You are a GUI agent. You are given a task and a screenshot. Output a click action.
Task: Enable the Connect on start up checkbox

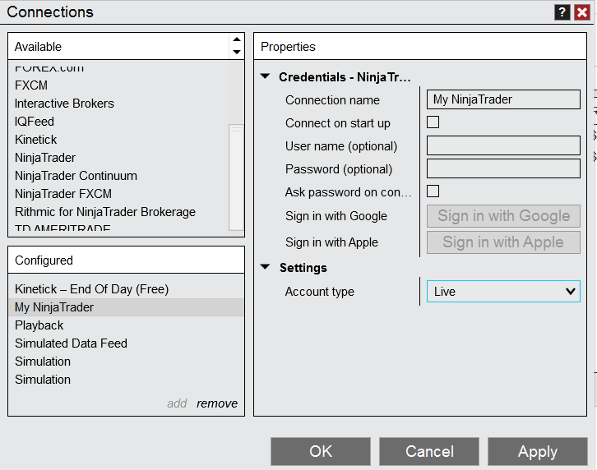433,122
